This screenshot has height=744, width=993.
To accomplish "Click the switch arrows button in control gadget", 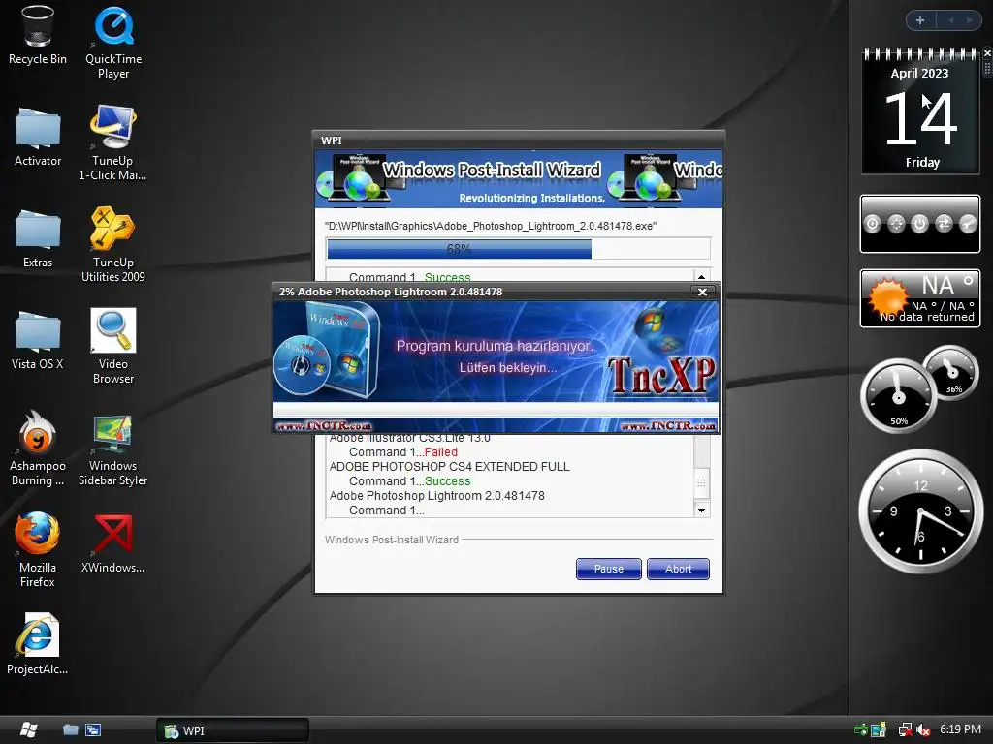I will pyautogui.click(x=944, y=224).
